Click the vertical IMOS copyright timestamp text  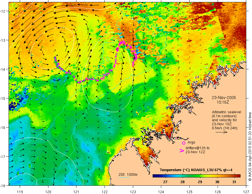250,147
